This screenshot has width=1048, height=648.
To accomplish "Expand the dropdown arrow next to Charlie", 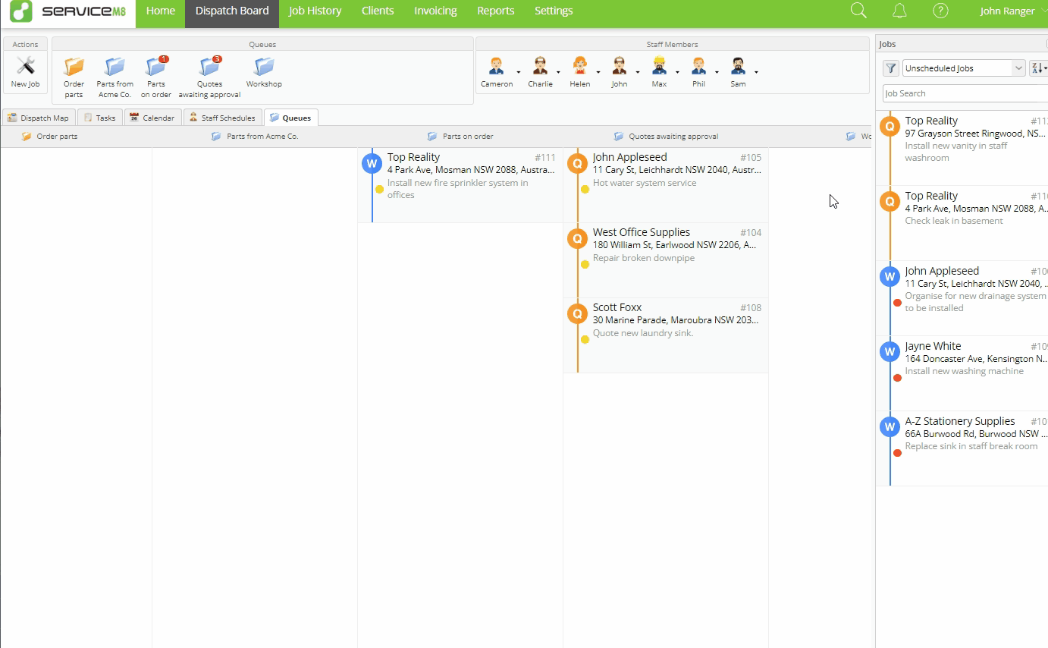I will pyautogui.click(x=558, y=73).
